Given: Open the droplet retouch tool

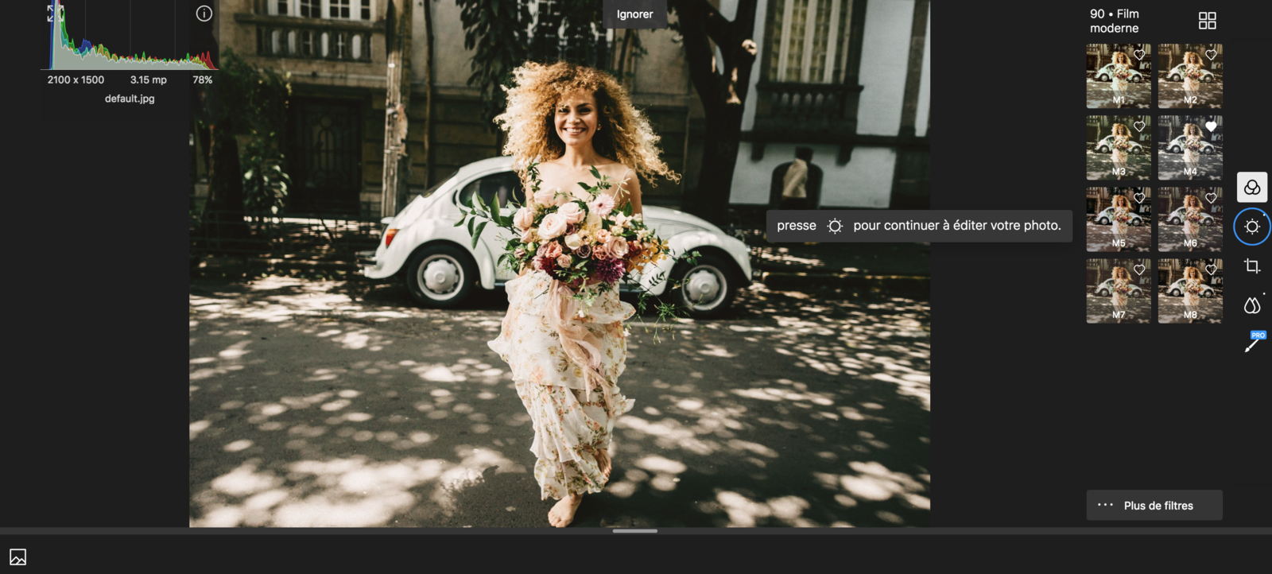Looking at the screenshot, I should [1252, 305].
